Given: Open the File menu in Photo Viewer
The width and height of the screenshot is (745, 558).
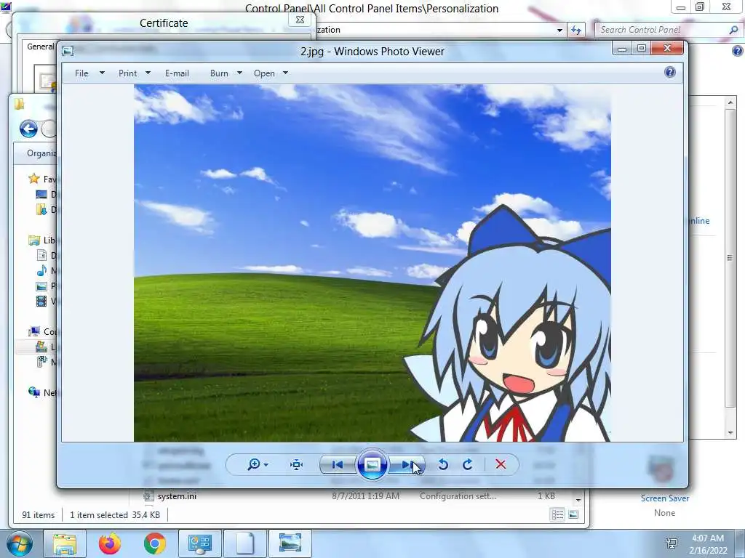Looking at the screenshot, I should (81, 73).
